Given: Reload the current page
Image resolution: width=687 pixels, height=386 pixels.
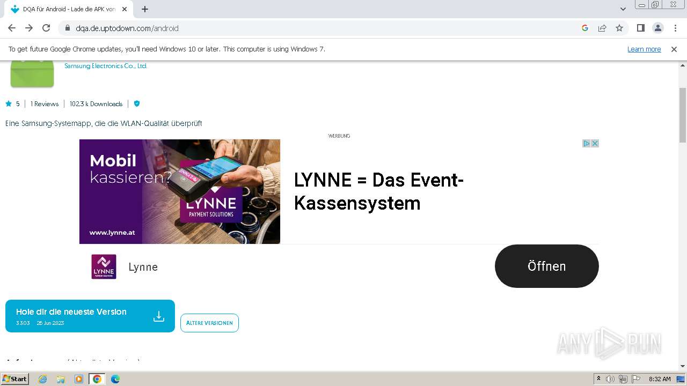Looking at the screenshot, I should 46,28.
